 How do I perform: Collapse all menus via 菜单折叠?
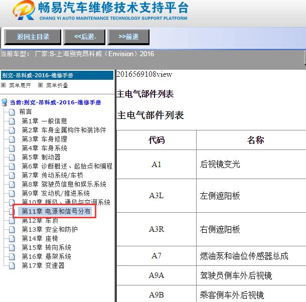[x=57, y=85]
